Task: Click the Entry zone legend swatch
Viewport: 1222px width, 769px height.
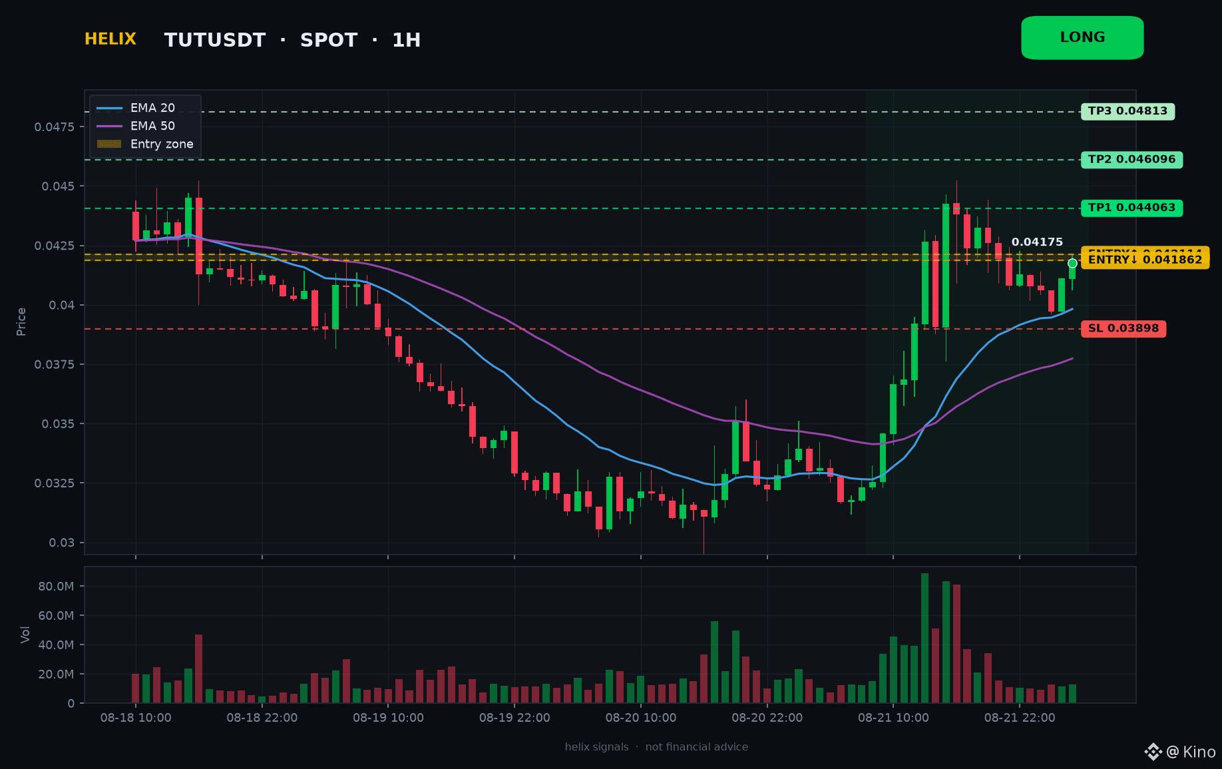Action: click(109, 144)
